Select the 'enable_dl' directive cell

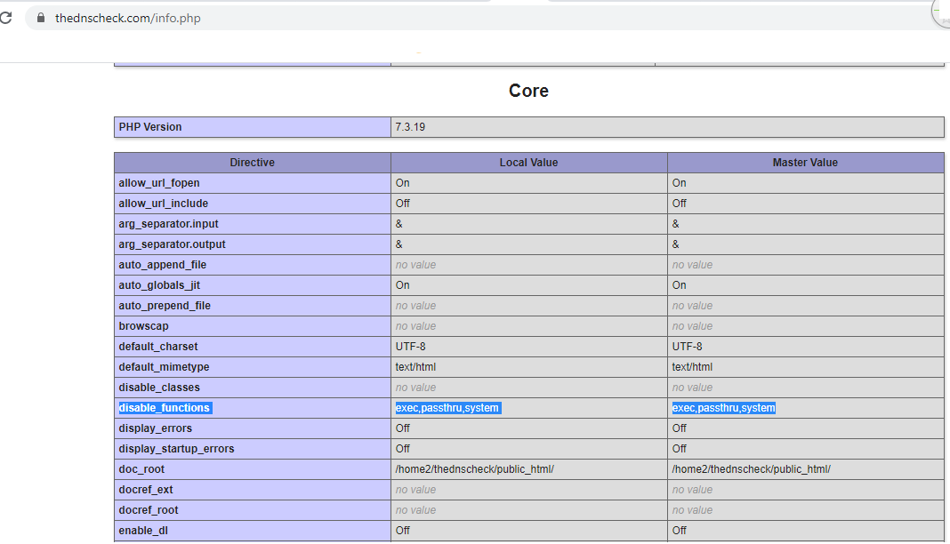[253, 531]
